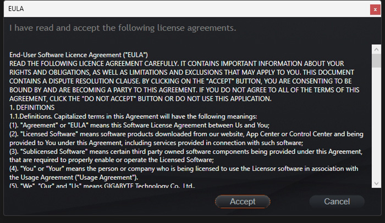Click the '1.1.Definitions. Capitalized terms' line
This screenshot has width=385, height=223.
pos(133,116)
